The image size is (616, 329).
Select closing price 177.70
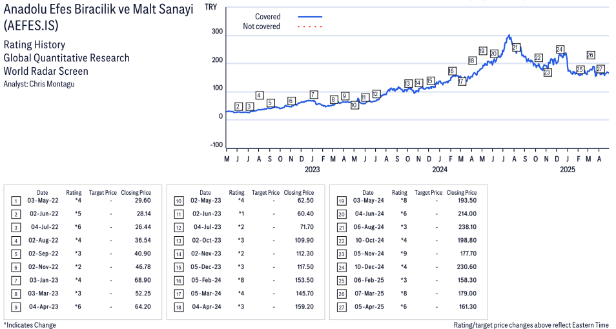(468, 254)
